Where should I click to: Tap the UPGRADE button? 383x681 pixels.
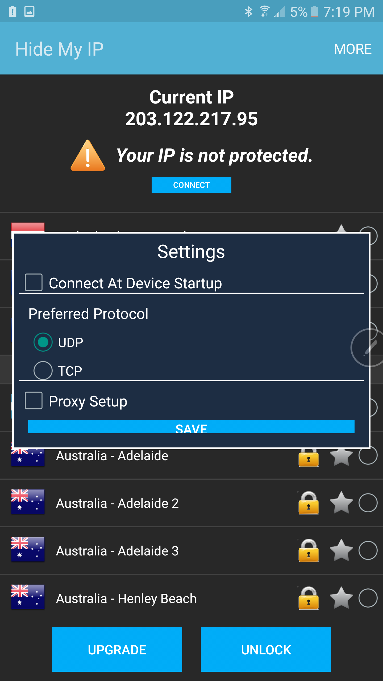coord(117,649)
